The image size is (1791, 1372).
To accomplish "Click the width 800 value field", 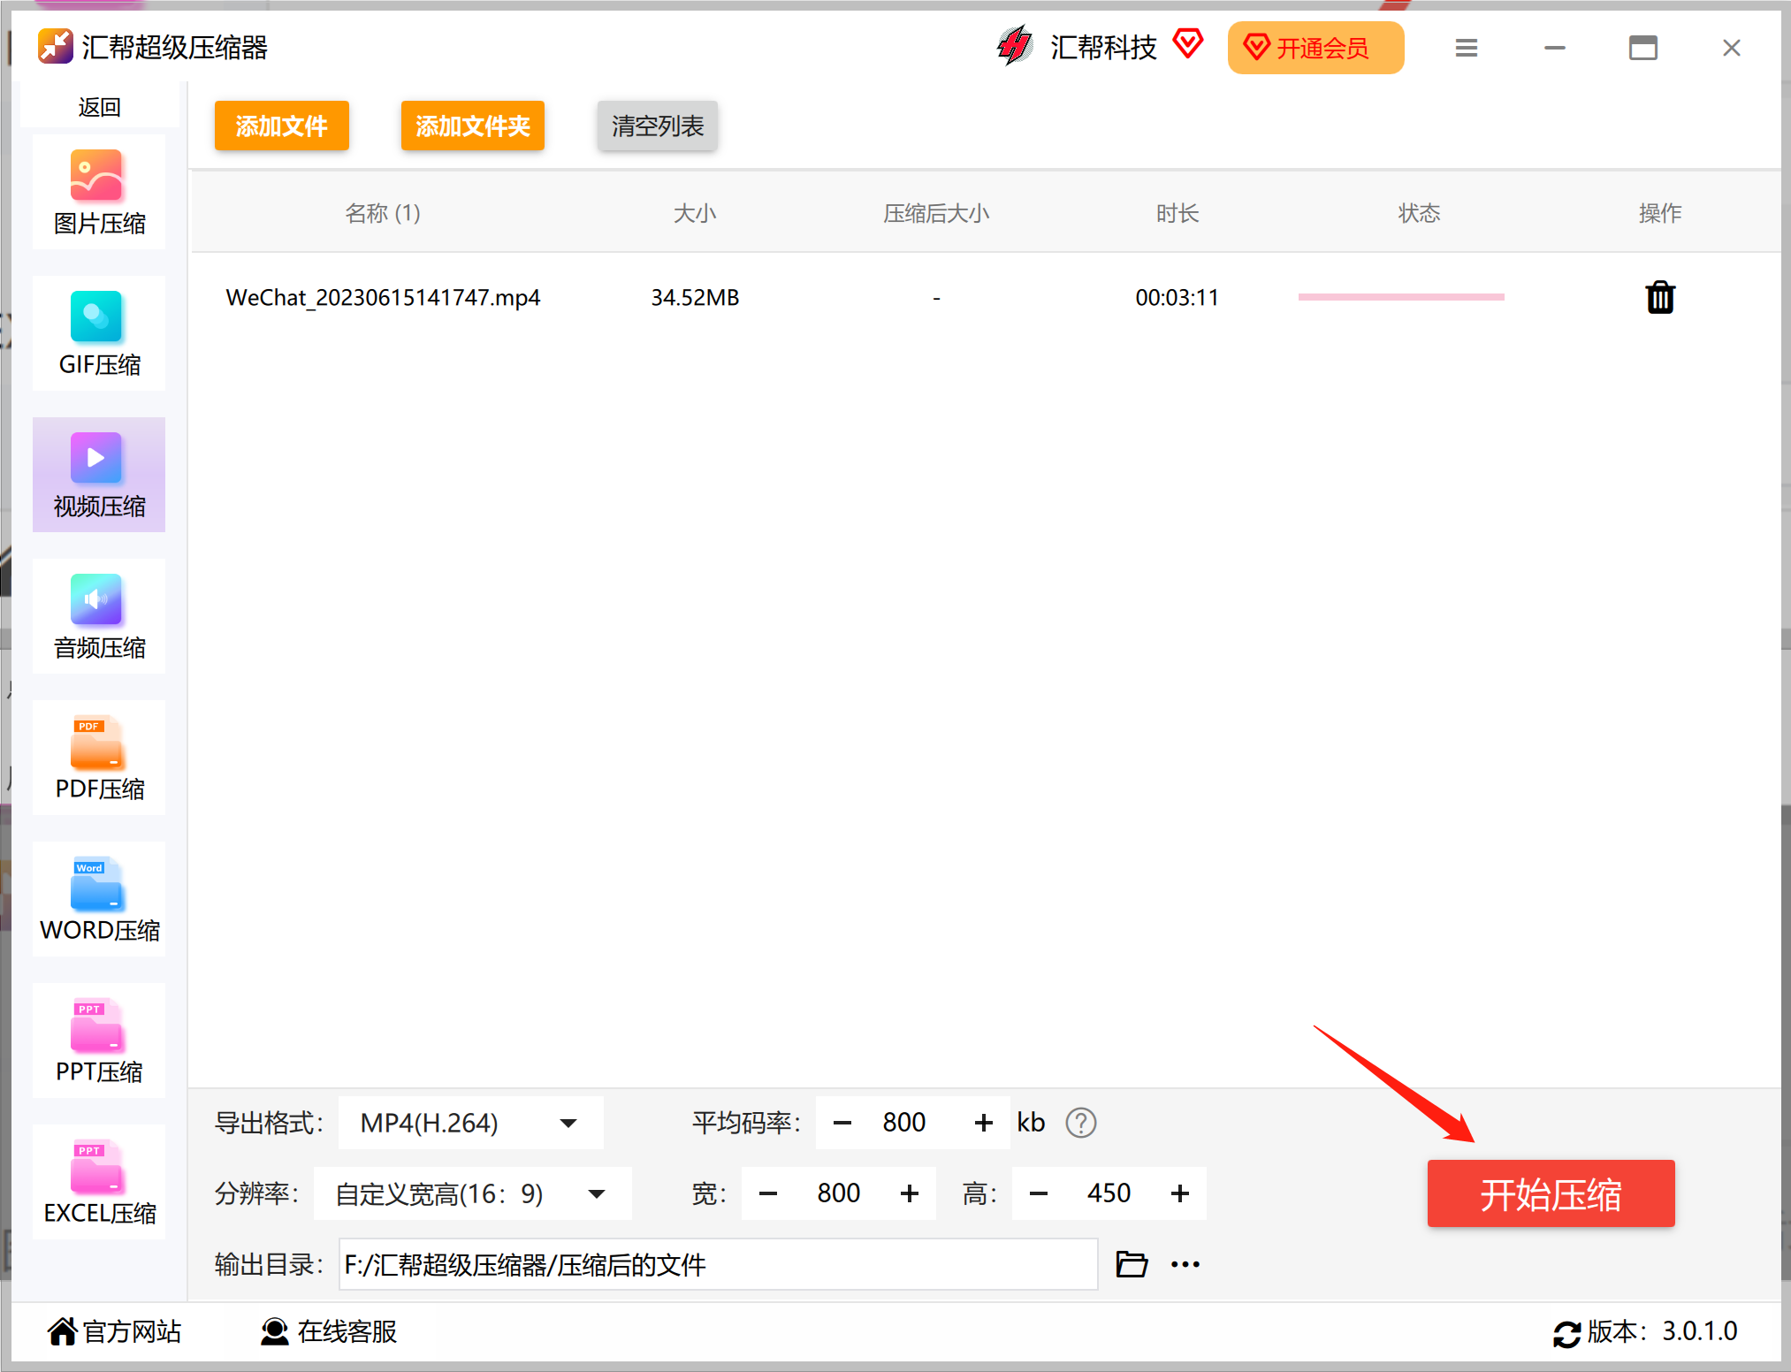I will coord(839,1193).
